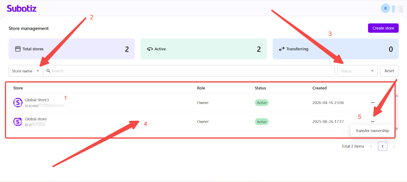
Task: Expand the Store name filter dropdown
Action: coord(26,71)
